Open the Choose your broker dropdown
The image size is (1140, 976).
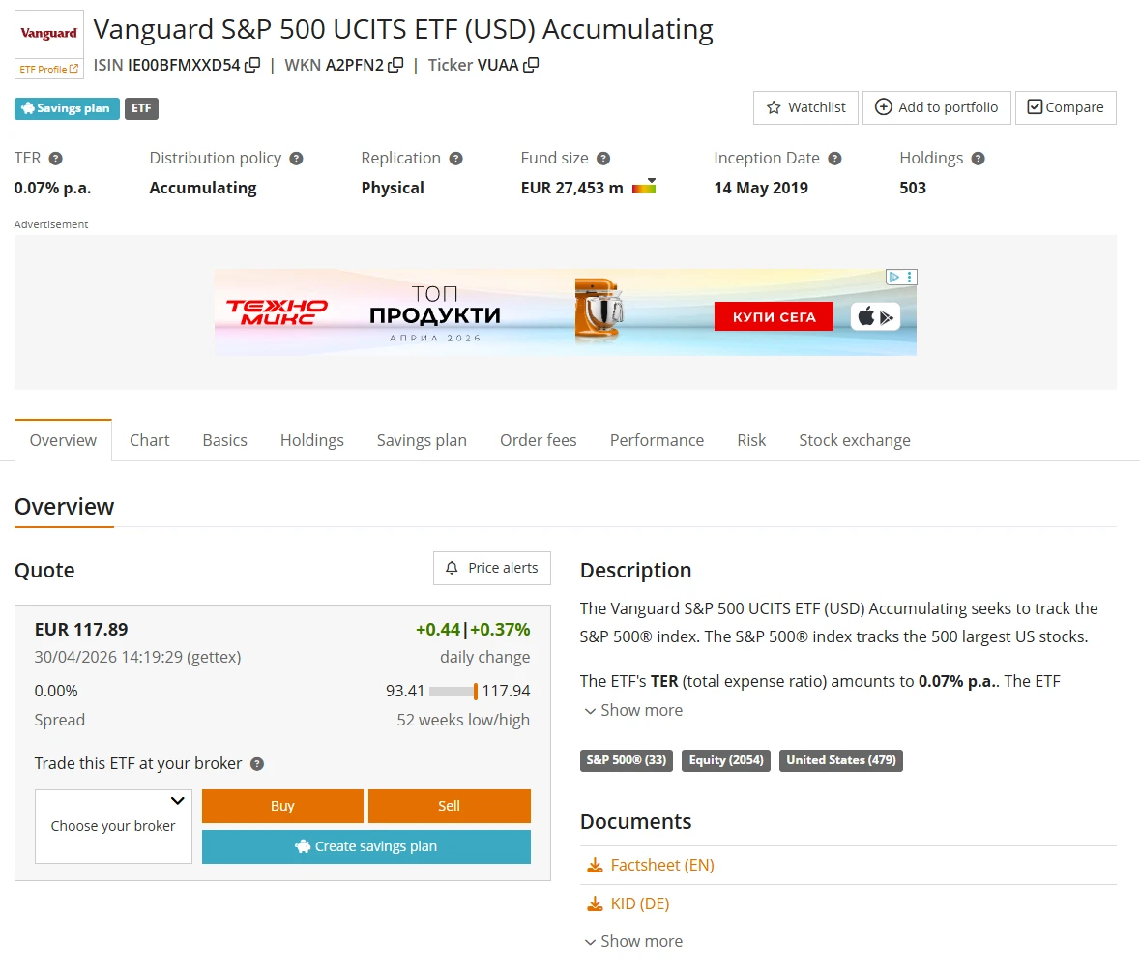click(113, 826)
